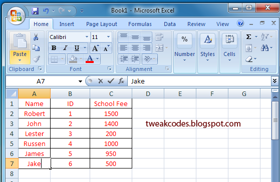Open Clipboard pane launcher
280x182 pixels.
40,68
